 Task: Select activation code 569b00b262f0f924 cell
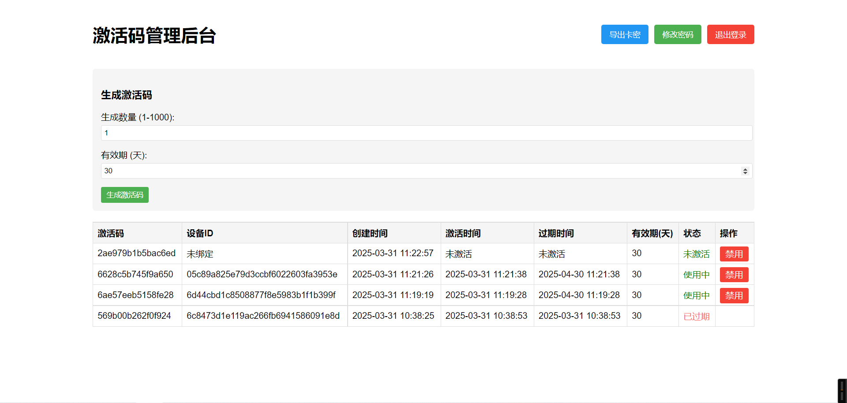click(134, 316)
